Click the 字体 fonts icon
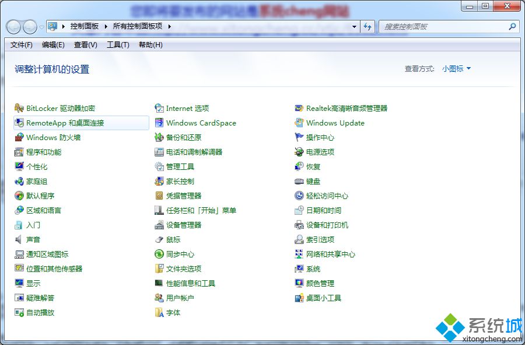Screen dimensions: 525x345 (x=159, y=312)
